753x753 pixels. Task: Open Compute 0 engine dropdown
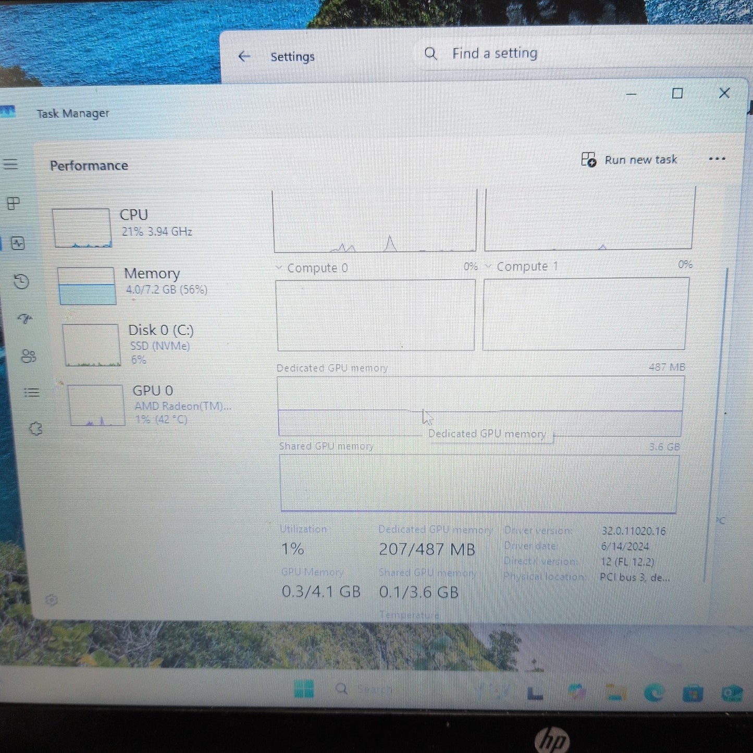[312, 268]
